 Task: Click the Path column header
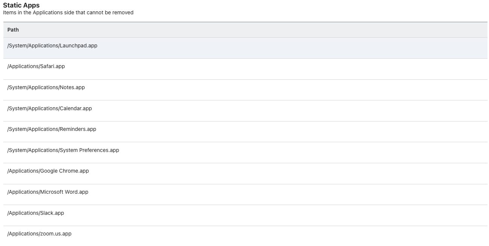pyautogui.click(x=245, y=30)
